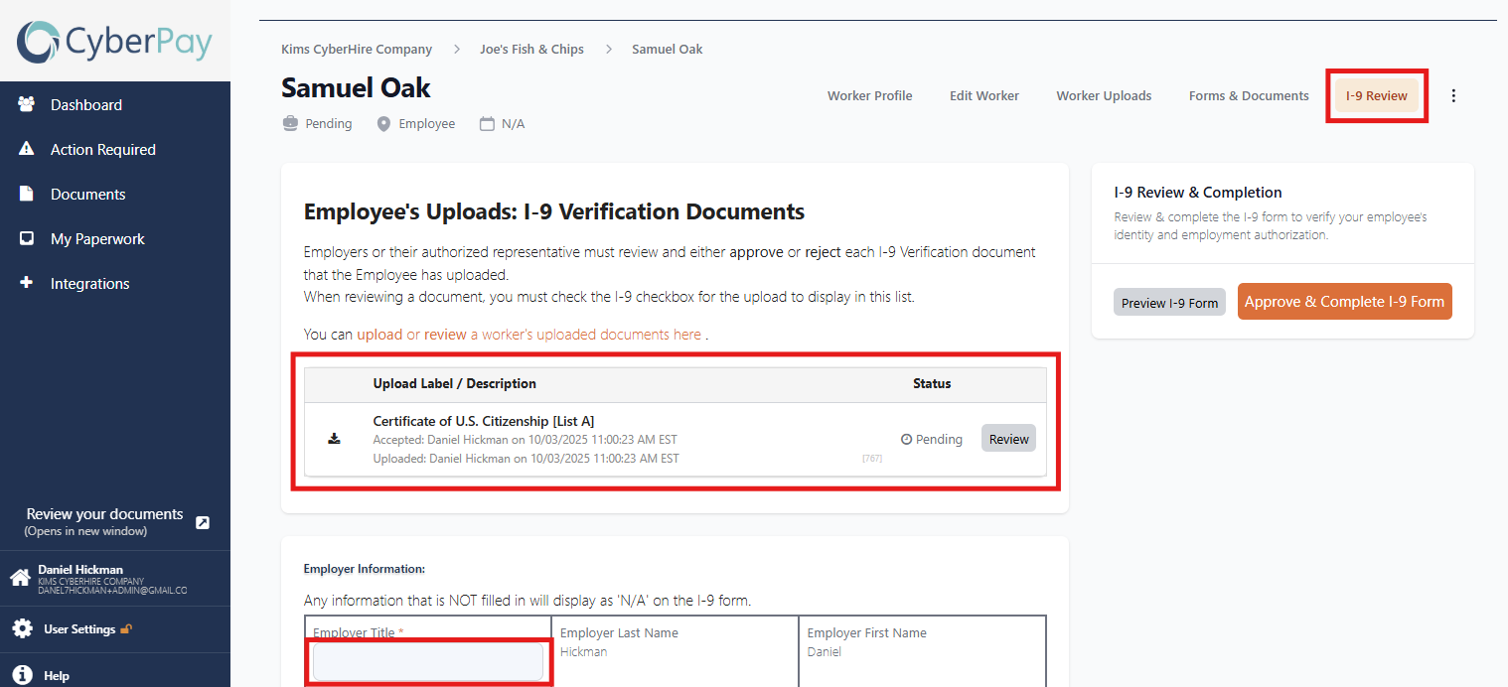Viewport: 1508px width, 687px height.
Task: Click the Review button for the certificate
Action: click(1008, 439)
